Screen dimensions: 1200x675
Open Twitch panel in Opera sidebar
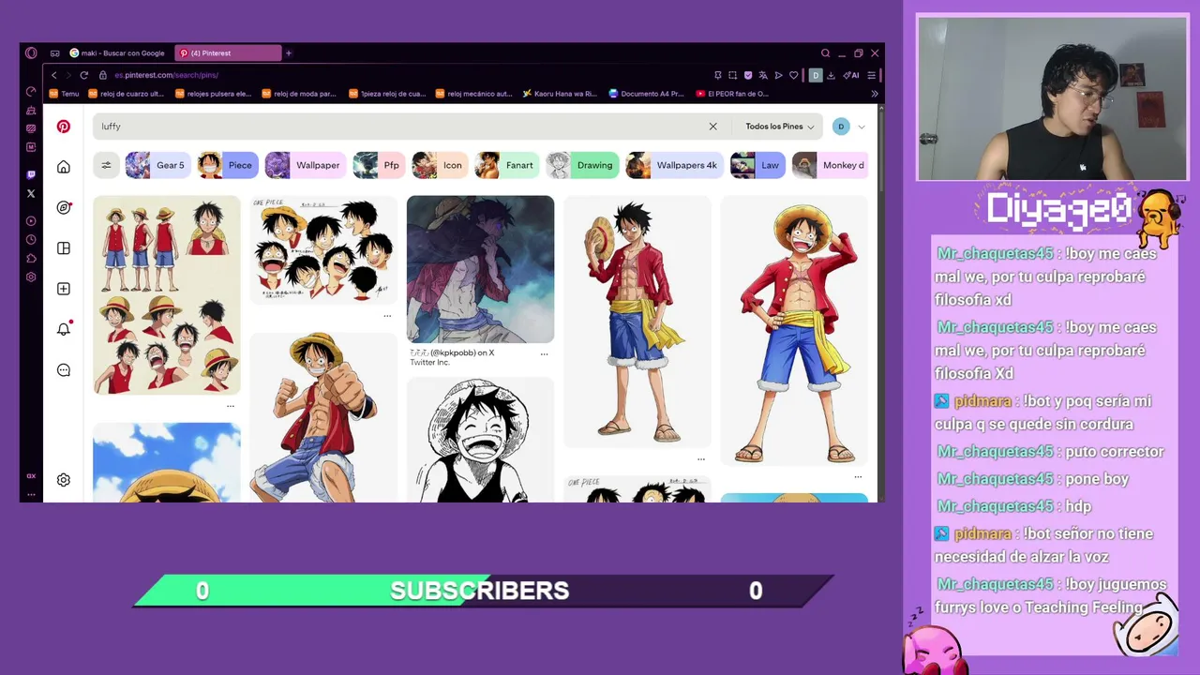tap(31, 174)
